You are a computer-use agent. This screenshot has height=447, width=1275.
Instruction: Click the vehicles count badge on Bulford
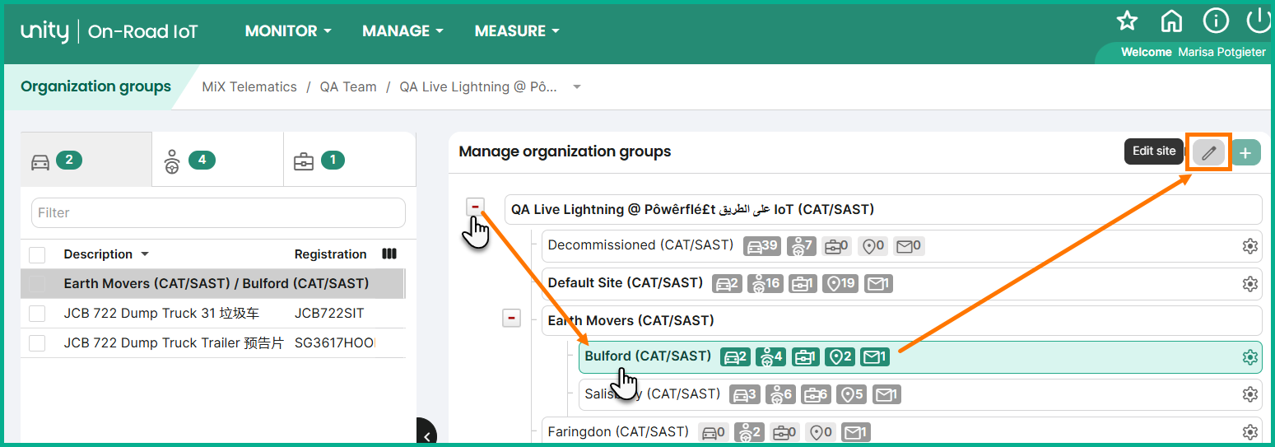click(x=735, y=356)
